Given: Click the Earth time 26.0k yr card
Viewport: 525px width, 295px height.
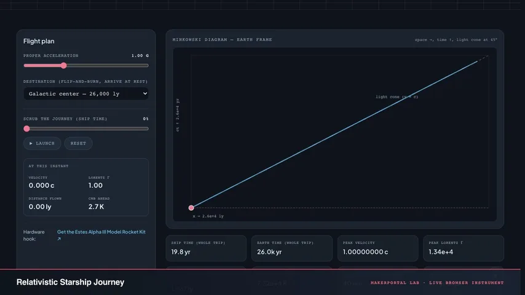Looking at the screenshot, I should point(292,248).
